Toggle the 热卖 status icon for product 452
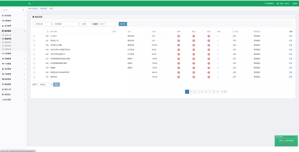299x152 pixels. pyautogui.click(x=208, y=54)
